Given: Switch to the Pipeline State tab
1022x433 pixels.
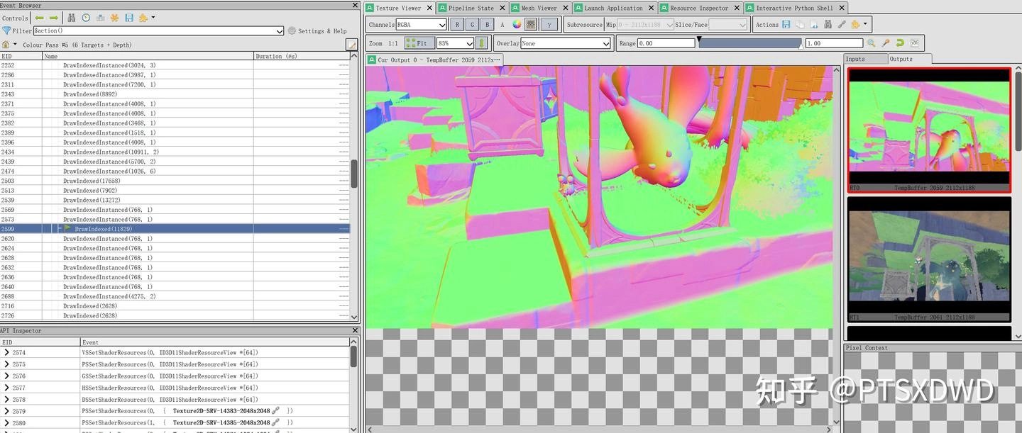Looking at the screenshot, I should (x=471, y=8).
